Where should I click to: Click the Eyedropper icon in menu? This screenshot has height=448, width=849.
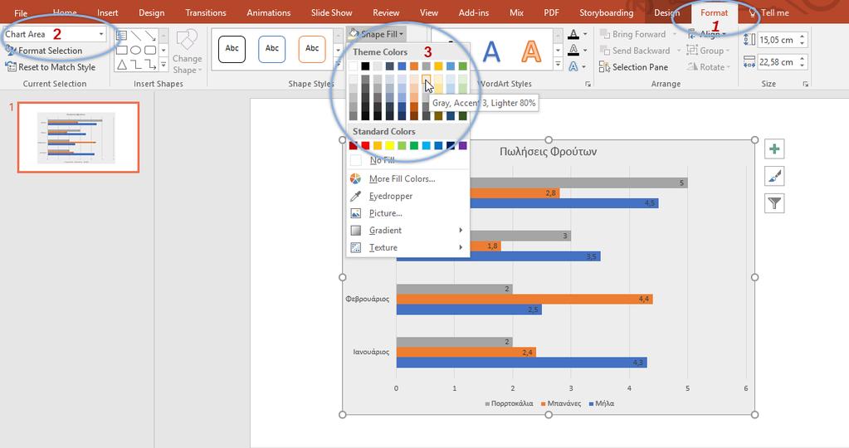point(356,196)
